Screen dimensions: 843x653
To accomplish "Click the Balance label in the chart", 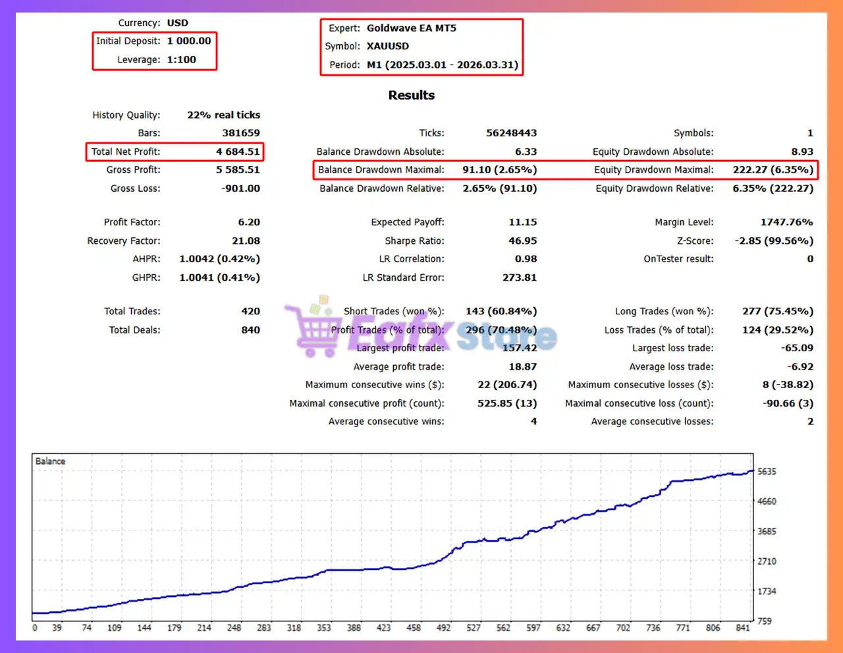I will (50, 461).
